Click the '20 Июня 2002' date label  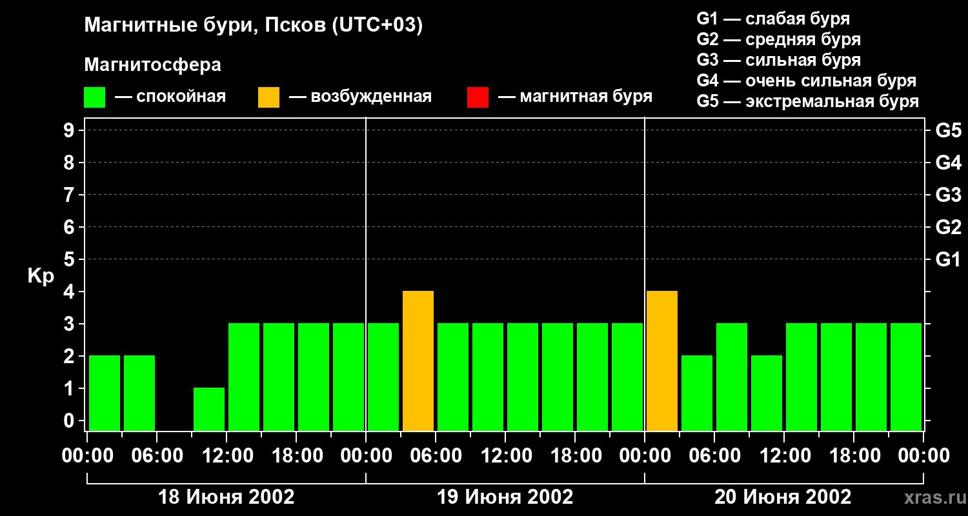click(x=783, y=497)
